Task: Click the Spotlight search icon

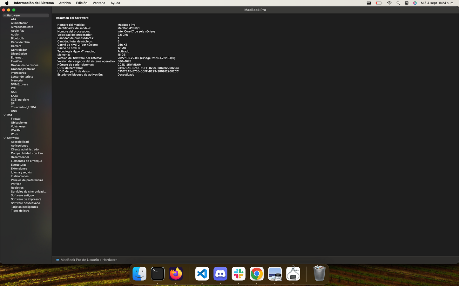Action: point(398,3)
